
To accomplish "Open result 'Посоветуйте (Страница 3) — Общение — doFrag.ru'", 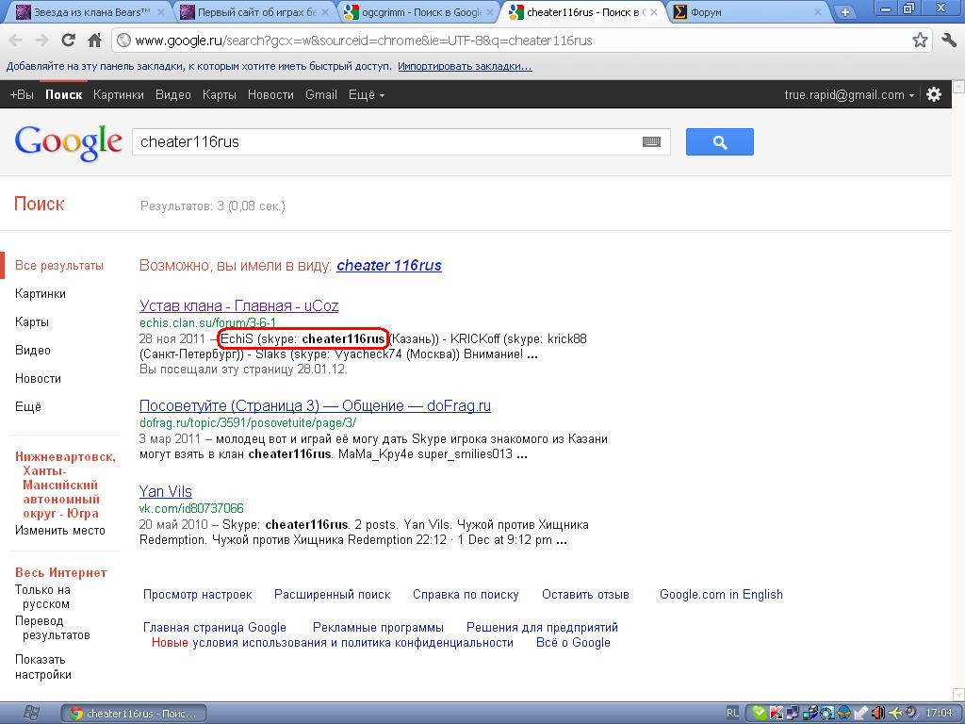I will pos(315,405).
